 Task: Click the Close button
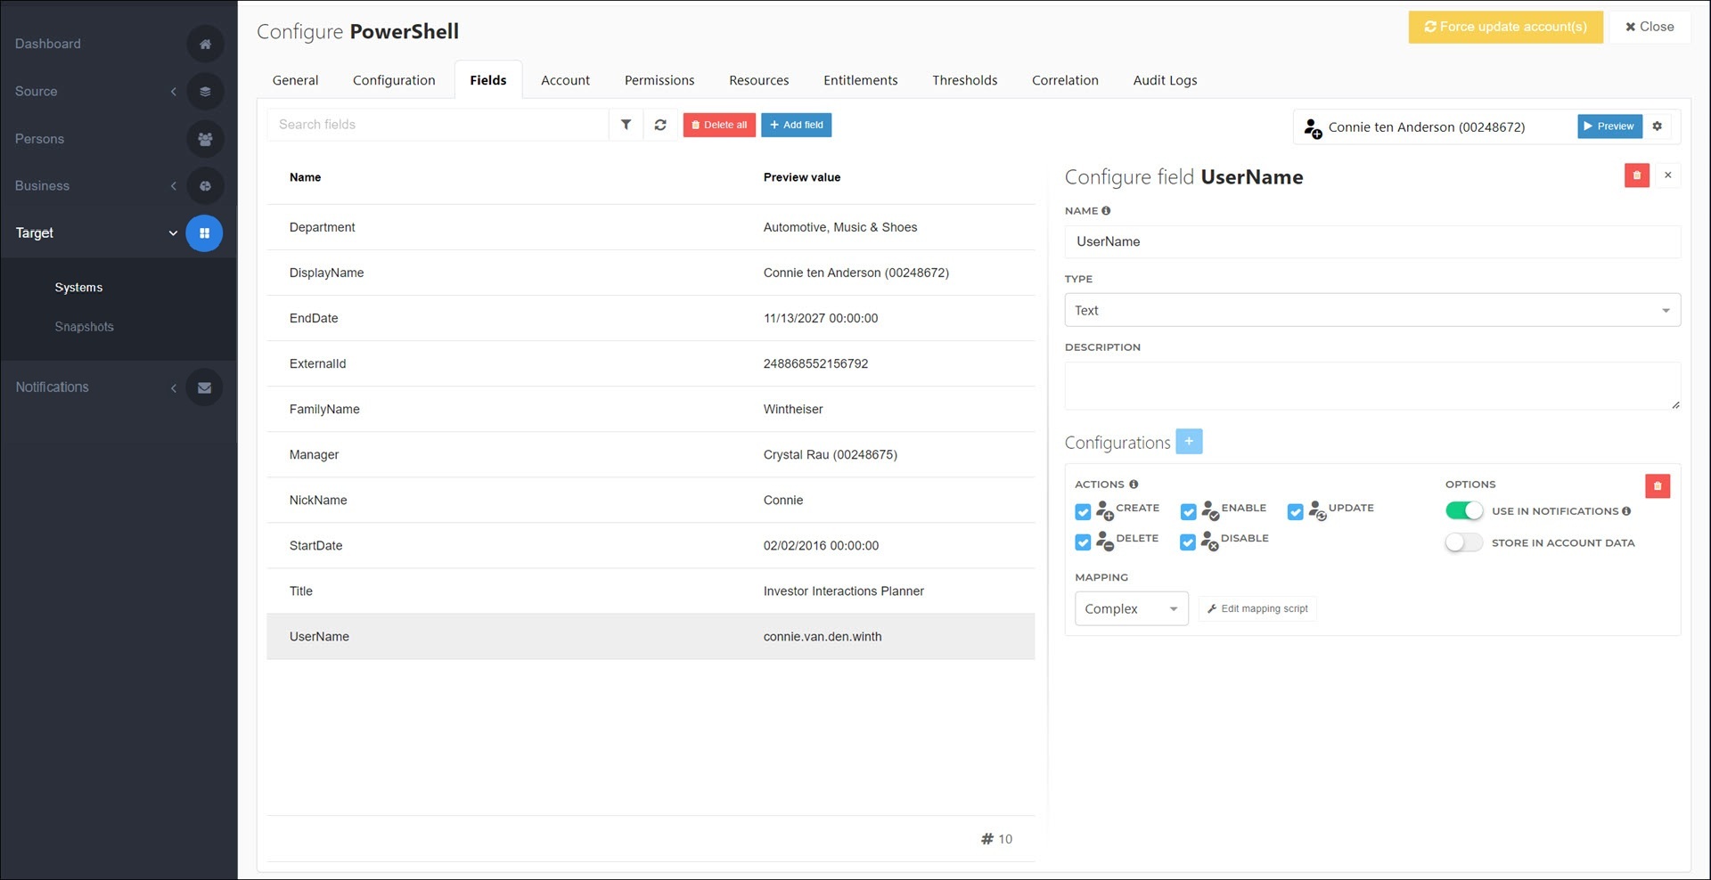(x=1650, y=27)
